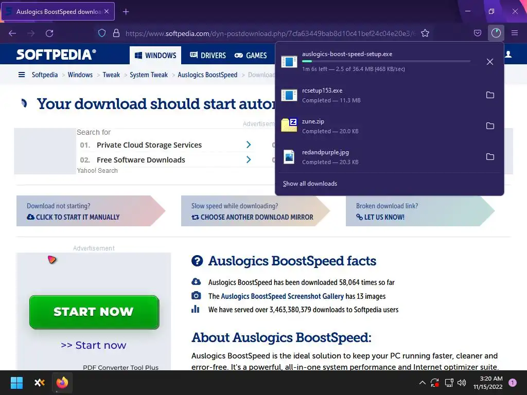Click arrow beside Free Software Downloads

coord(249,159)
